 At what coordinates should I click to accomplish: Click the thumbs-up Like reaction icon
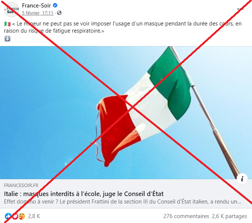click(8, 216)
